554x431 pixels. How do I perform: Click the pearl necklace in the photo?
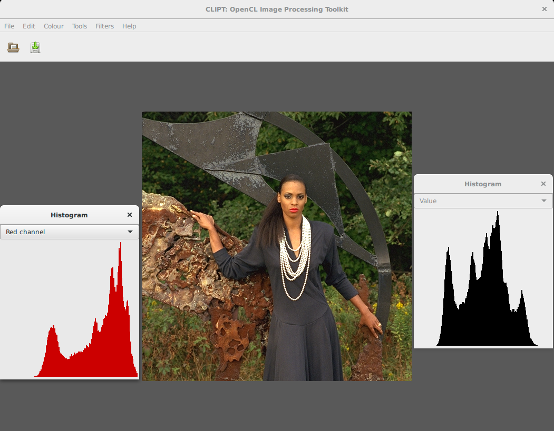tap(295, 258)
